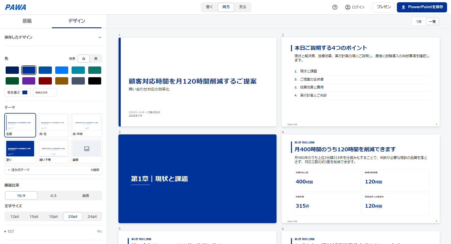Select the selected royal blue swatch
451x244 pixels.
point(29,70)
